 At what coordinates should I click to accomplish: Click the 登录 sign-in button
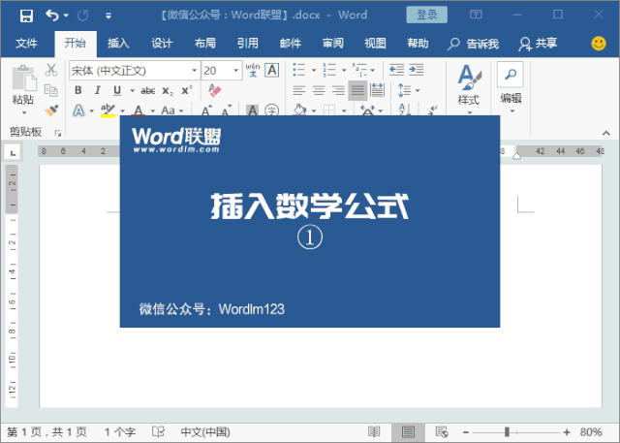[x=426, y=16]
